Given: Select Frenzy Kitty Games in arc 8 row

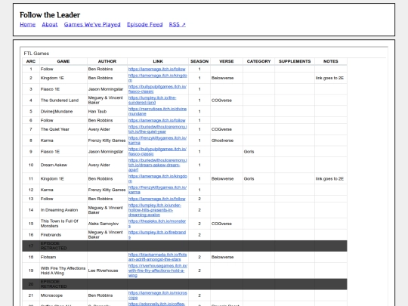Looking at the screenshot, I should point(107,141).
